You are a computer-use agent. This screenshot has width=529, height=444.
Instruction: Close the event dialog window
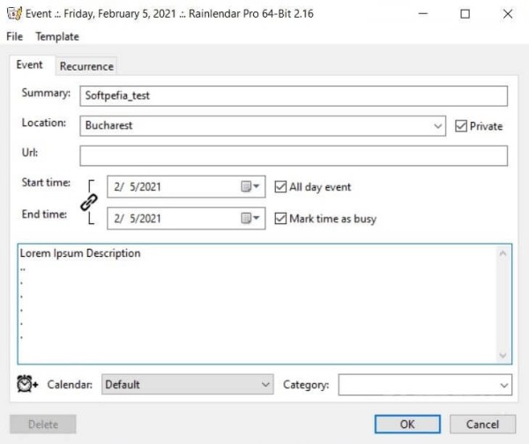pos(508,14)
